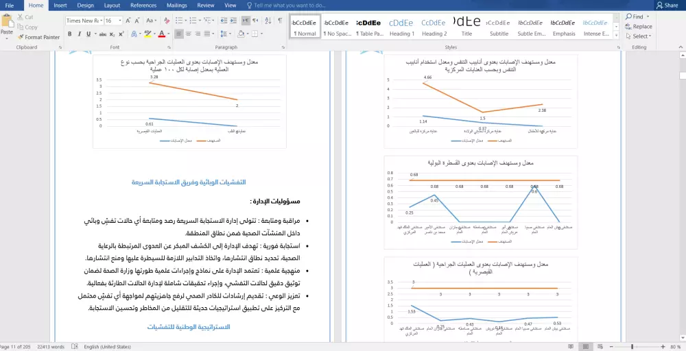686x351 pixels.
Task: Open the Select dropdown in Editing
Action: pyautogui.click(x=639, y=36)
